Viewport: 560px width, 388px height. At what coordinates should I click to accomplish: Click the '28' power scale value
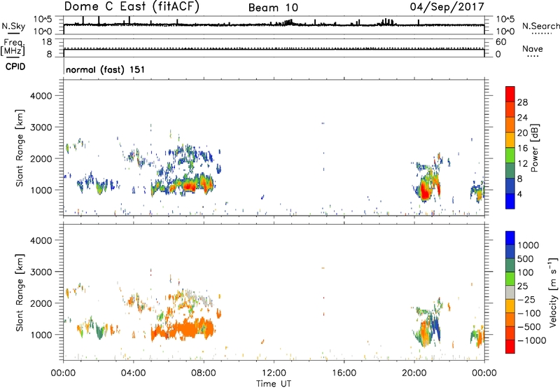[x=522, y=102]
